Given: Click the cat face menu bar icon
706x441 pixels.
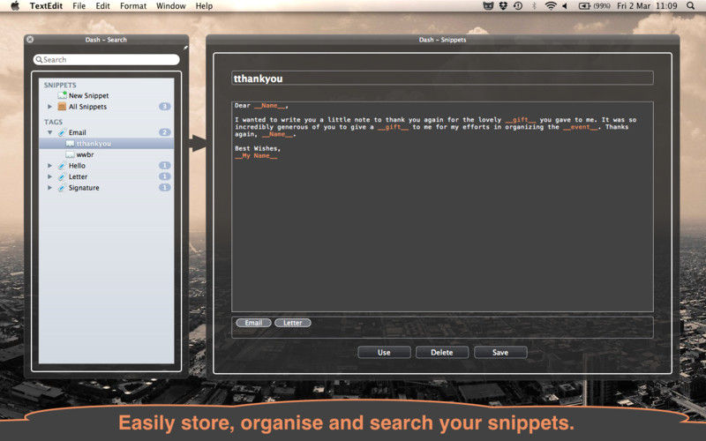Looking at the screenshot, I should 488,6.
